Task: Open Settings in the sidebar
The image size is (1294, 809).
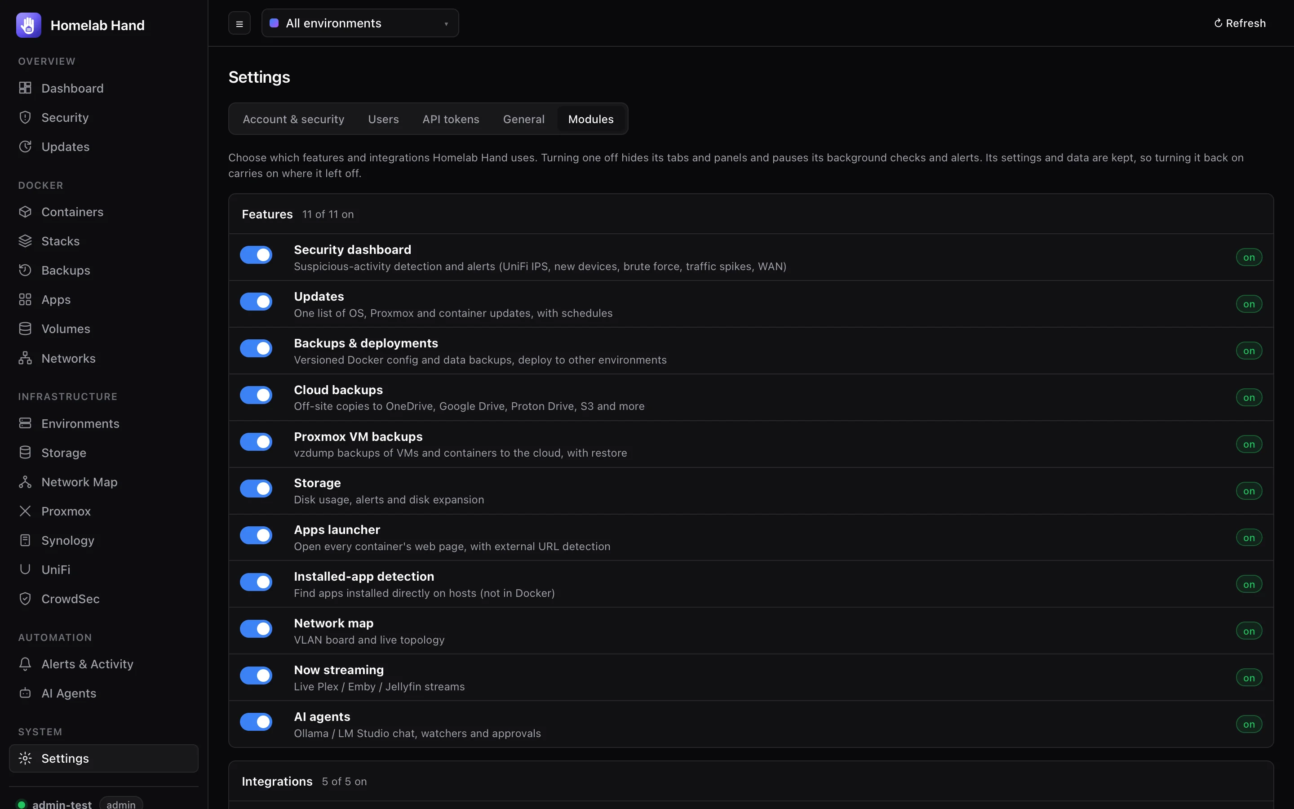Action: click(104, 758)
